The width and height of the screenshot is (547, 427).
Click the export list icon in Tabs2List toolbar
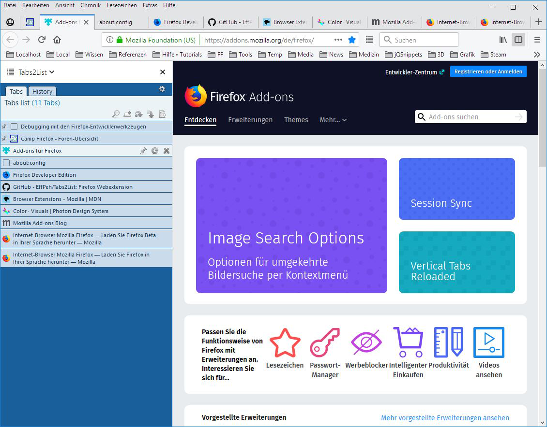point(162,114)
